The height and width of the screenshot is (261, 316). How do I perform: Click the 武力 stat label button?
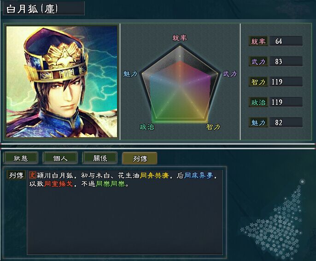258,61
